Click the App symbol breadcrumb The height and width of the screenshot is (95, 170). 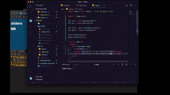[x=79, y=9]
